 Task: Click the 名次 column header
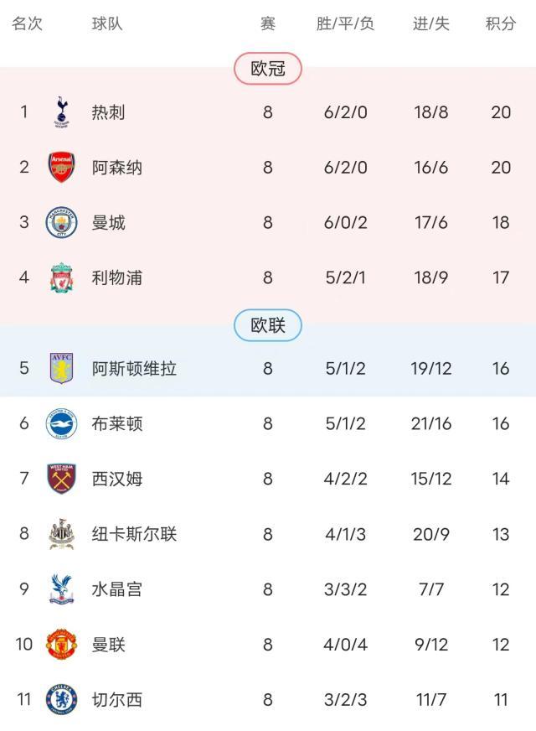pyautogui.click(x=27, y=23)
